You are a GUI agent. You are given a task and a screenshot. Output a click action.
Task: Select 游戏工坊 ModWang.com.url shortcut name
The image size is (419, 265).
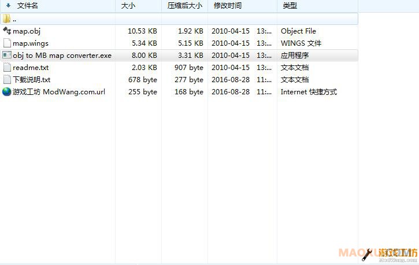click(x=59, y=92)
